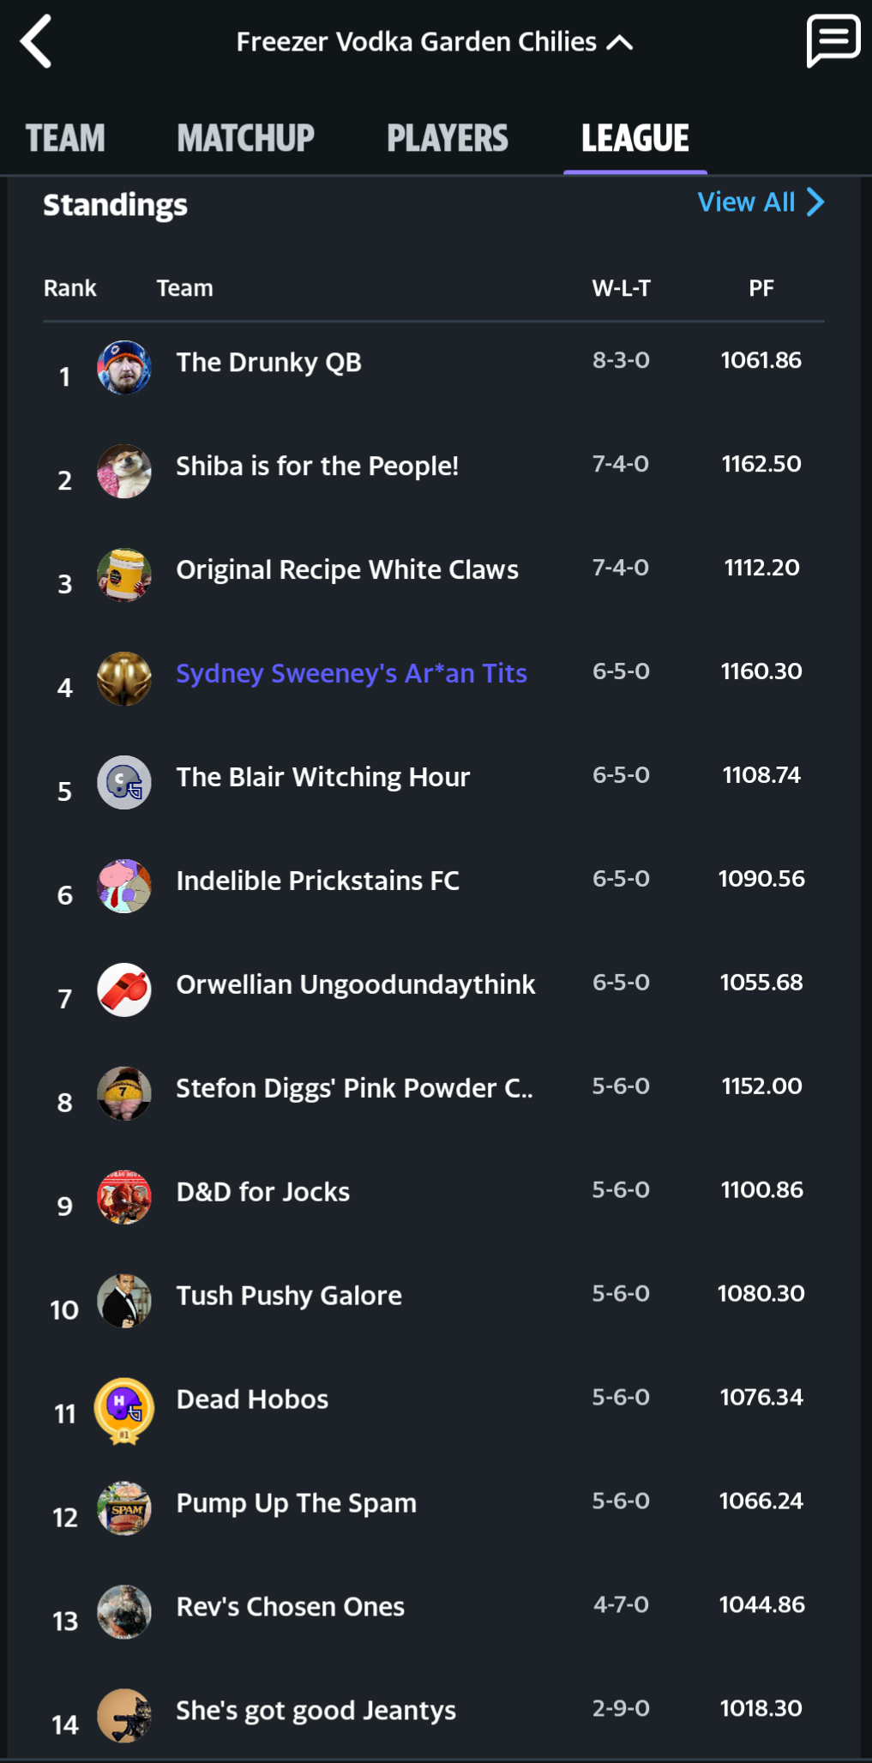Tap the red whistle team avatar

(124, 990)
